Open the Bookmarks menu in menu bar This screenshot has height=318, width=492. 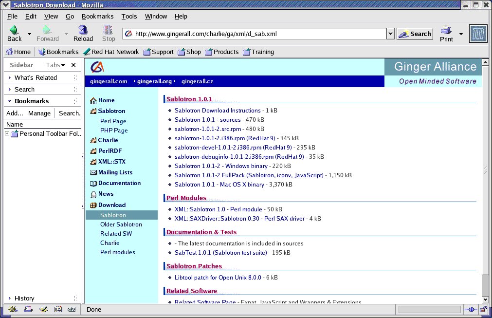98,17
